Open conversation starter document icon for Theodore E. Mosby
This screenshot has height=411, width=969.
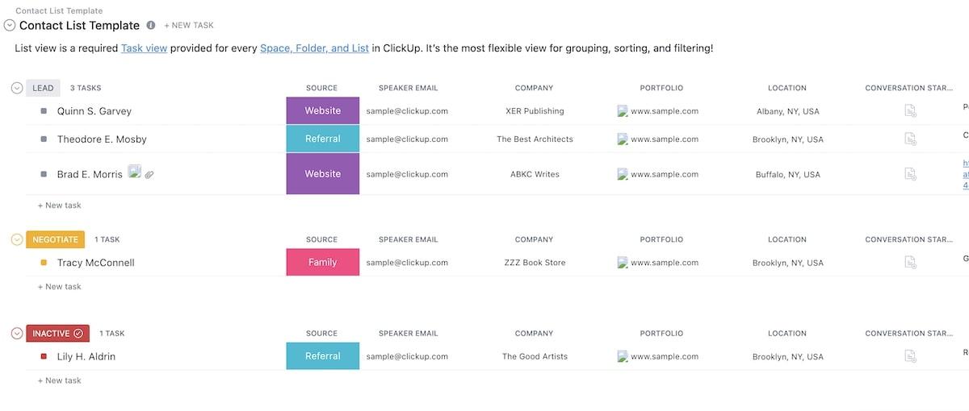click(x=910, y=139)
